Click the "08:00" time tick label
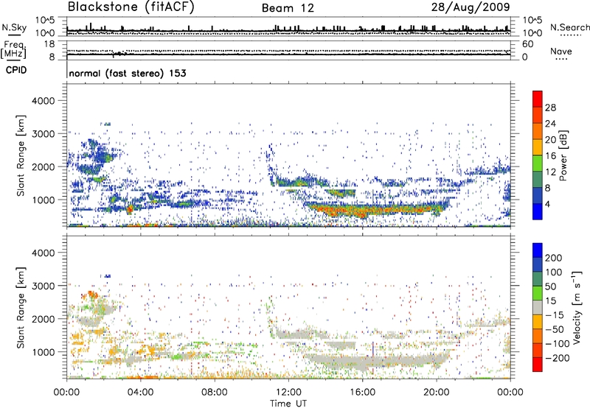 (x=215, y=393)
